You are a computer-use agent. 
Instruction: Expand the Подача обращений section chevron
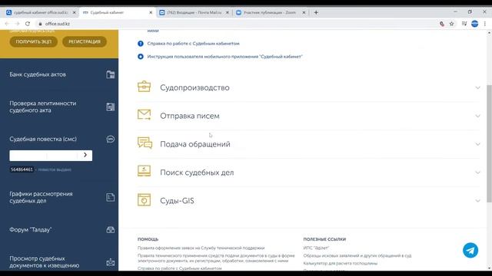pos(477,144)
